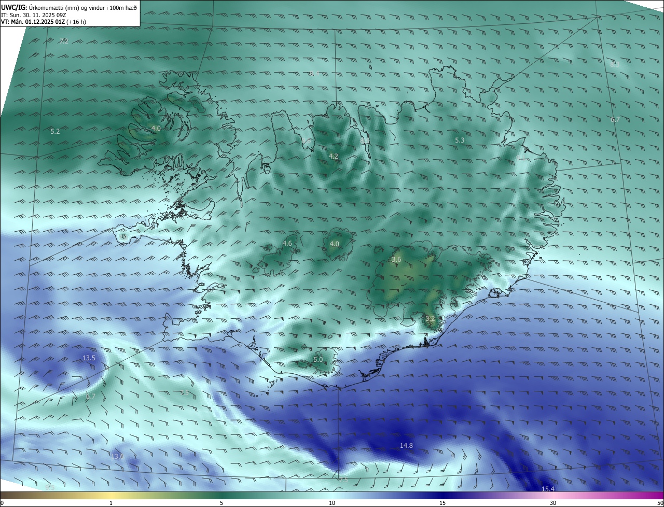Image resolution: width=664 pixels, height=507 pixels.
Task: Click the 4.6 value label
Action: pyautogui.click(x=287, y=243)
